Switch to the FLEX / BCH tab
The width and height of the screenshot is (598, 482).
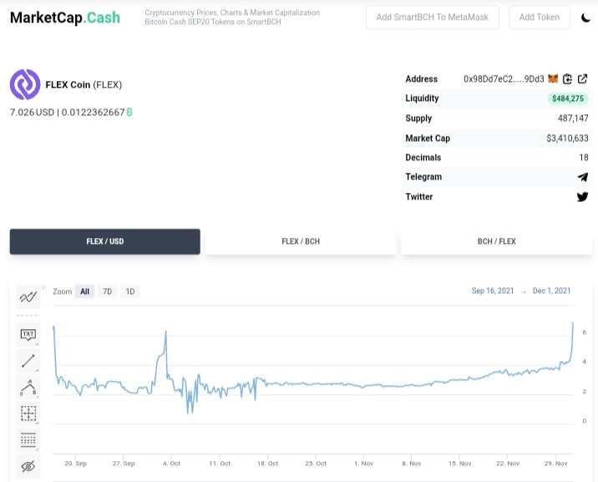pos(301,241)
